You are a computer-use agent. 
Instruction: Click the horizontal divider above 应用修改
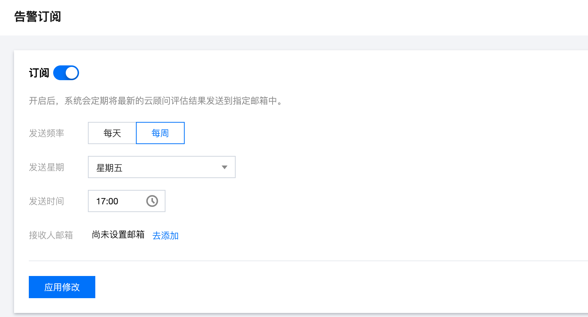[295, 261]
